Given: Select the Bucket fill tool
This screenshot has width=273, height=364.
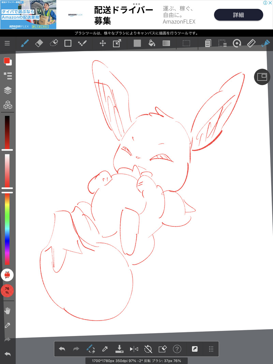Looking at the screenshot, I should point(152,43).
